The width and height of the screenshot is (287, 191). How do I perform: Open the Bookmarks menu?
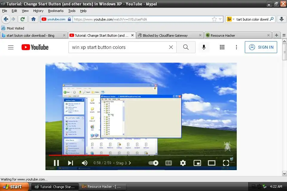click(x=56, y=11)
